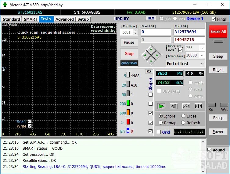The image size is (230, 174).
Task: Select the API mode radio button
Action: [161, 19]
